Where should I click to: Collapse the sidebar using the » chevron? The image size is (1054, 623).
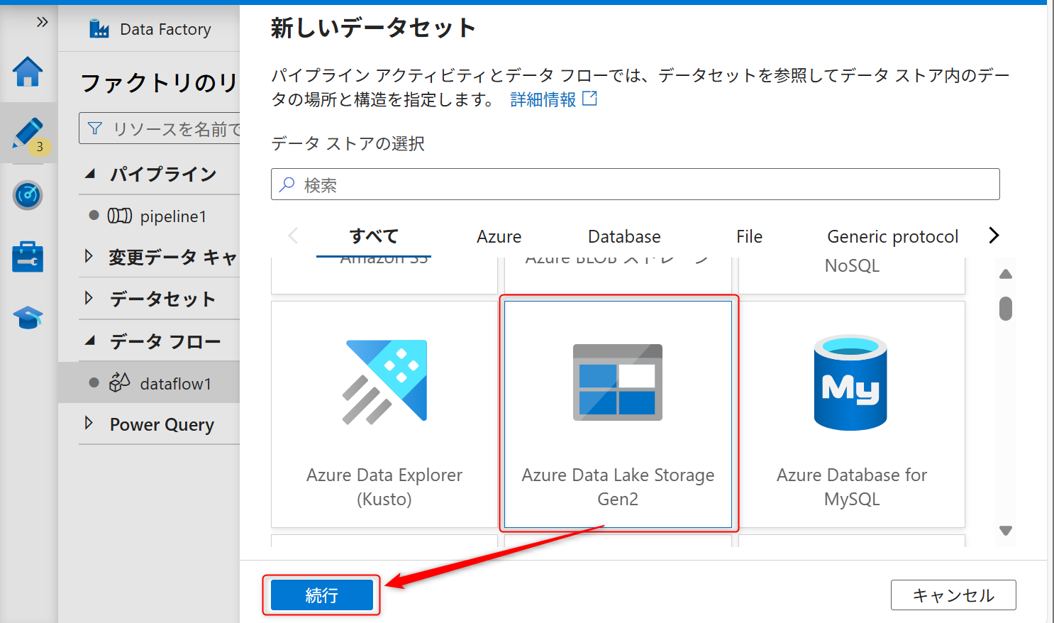coord(40,21)
